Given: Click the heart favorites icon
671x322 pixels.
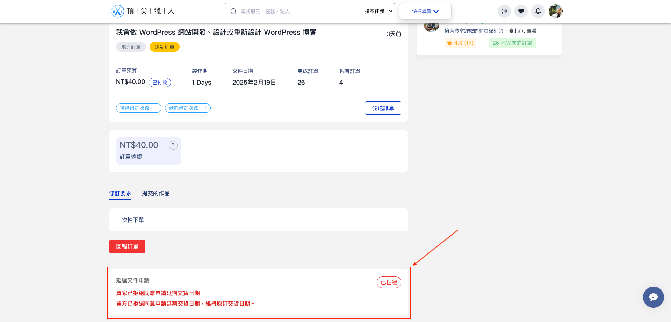Looking at the screenshot, I should click(x=521, y=11).
